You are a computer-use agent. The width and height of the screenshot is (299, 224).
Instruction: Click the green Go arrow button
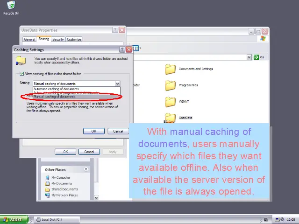(256, 57)
